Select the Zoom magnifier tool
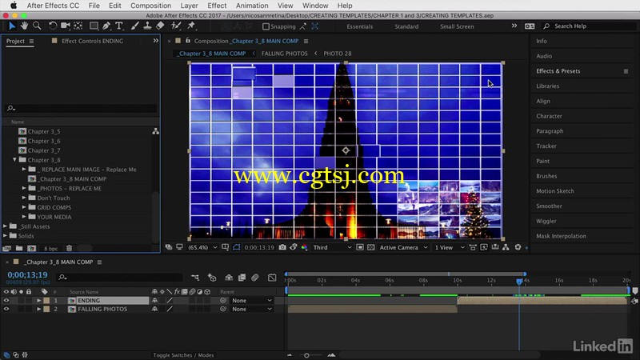The height and width of the screenshot is (360, 640). click(37, 26)
